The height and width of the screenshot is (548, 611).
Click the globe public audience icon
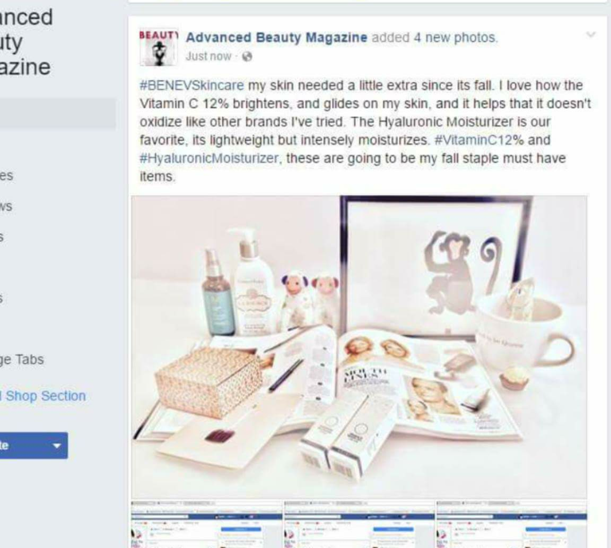point(247,57)
